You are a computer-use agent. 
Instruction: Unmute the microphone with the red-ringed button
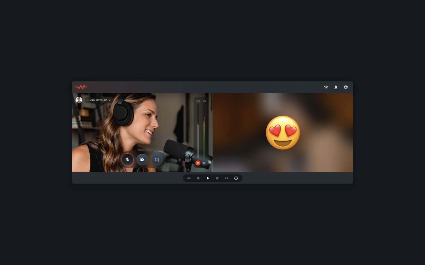pyautogui.click(x=127, y=160)
